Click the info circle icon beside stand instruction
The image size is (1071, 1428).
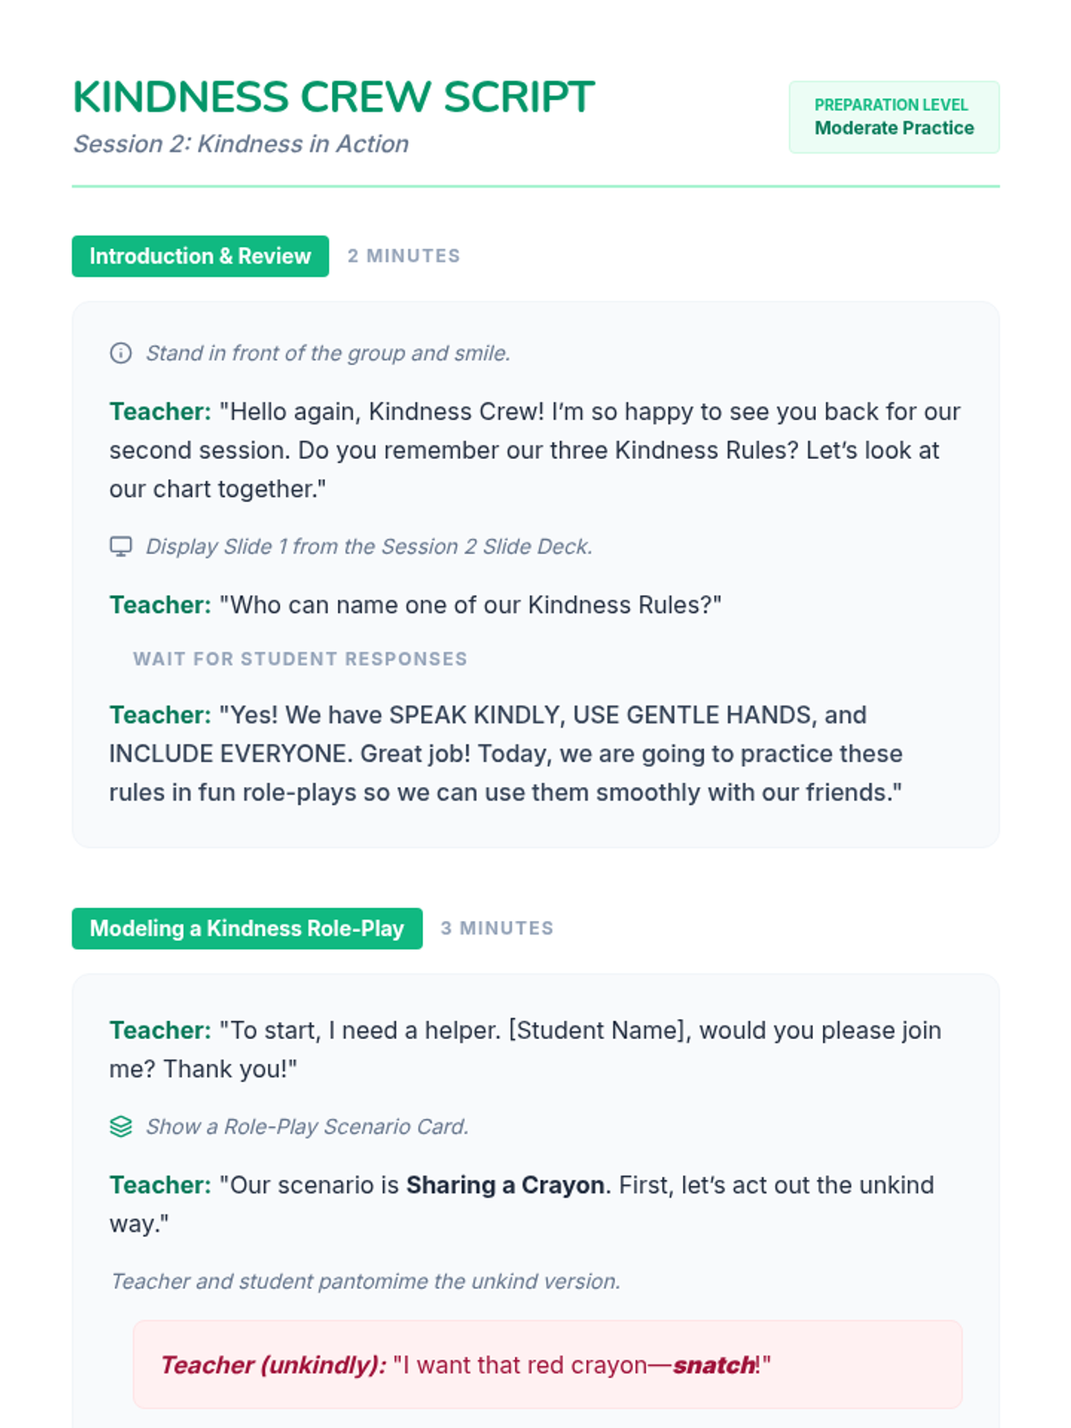[120, 353]
